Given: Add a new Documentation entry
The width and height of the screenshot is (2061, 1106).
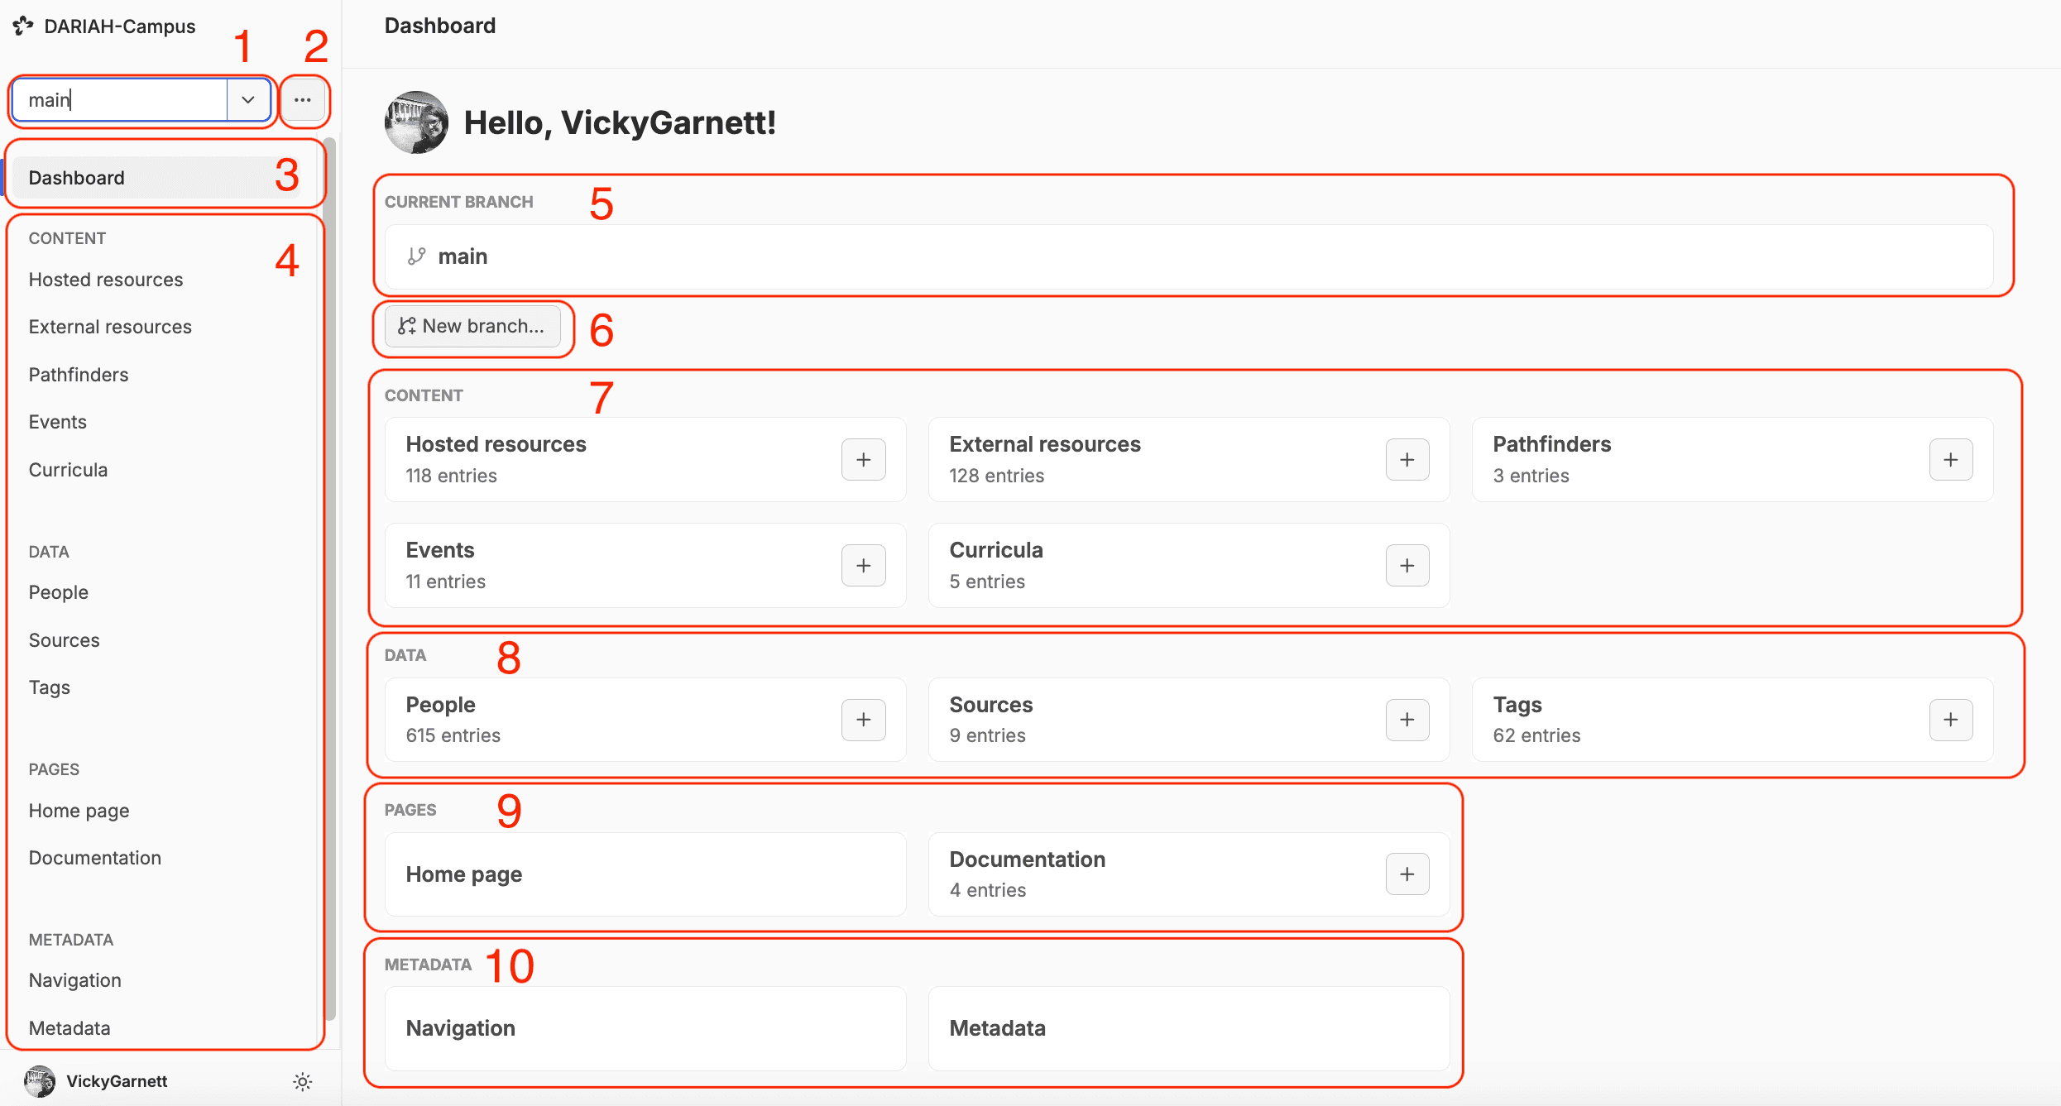Looking at the screenshot, I should 1407,874.
